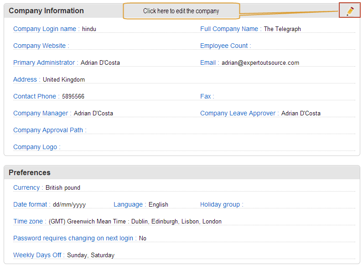Select the Contact Phone label

click(x=35, y=96)
